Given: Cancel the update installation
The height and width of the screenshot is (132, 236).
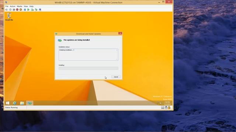Looking at the screenshot, I should [116, 77].
